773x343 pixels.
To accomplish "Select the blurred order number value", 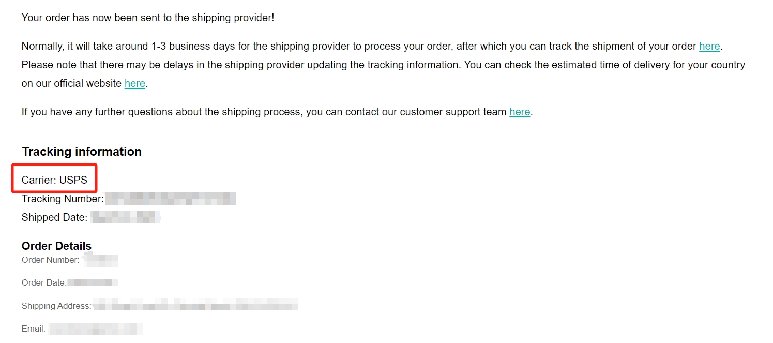I will click(101, 260).
